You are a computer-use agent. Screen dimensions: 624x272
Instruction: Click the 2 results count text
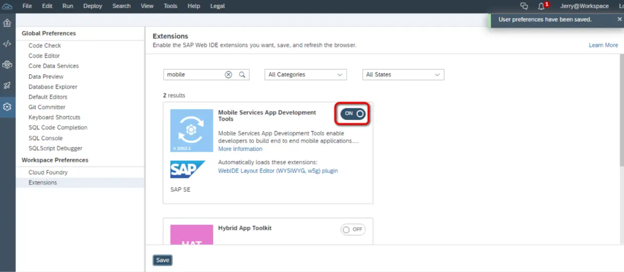point(174,95)
